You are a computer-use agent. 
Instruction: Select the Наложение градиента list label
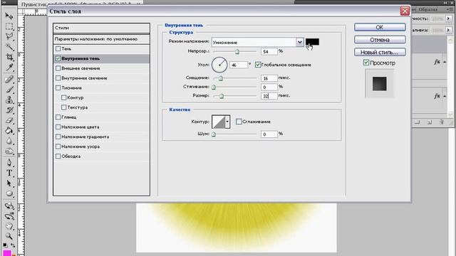click(x=85, y=137)
